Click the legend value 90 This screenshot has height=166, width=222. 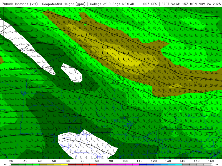tap(111, 161)
